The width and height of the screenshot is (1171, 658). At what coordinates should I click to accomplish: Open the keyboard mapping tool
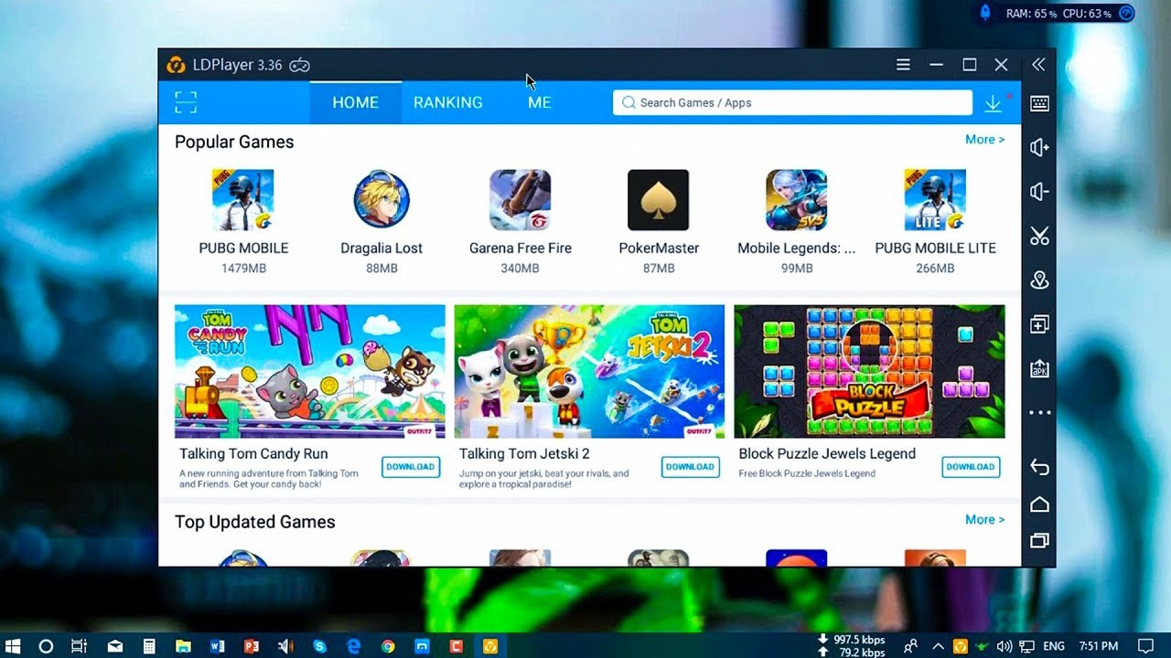tap(1039, 103)
